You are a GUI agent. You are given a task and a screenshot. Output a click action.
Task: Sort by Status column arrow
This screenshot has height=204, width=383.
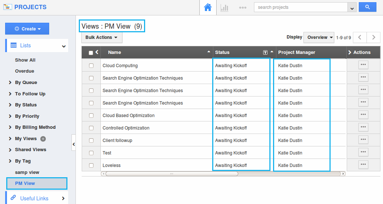click(272, 52)
